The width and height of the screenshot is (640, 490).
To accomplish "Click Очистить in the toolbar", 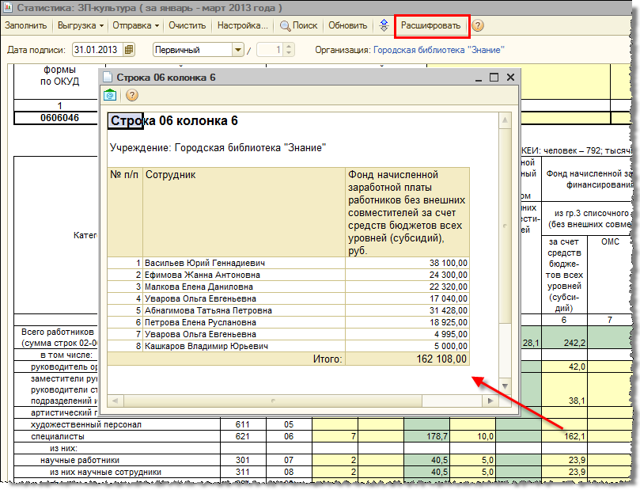I will 187,25.
